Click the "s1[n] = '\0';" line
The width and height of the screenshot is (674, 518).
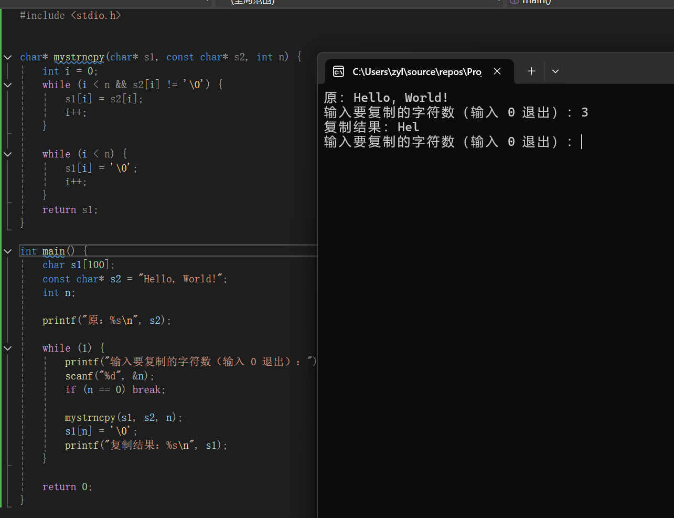tap(101, 431)
